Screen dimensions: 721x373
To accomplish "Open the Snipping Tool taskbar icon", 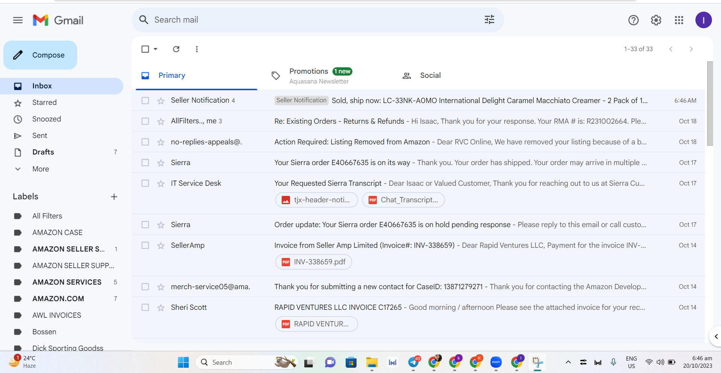I will coord(537,362).
